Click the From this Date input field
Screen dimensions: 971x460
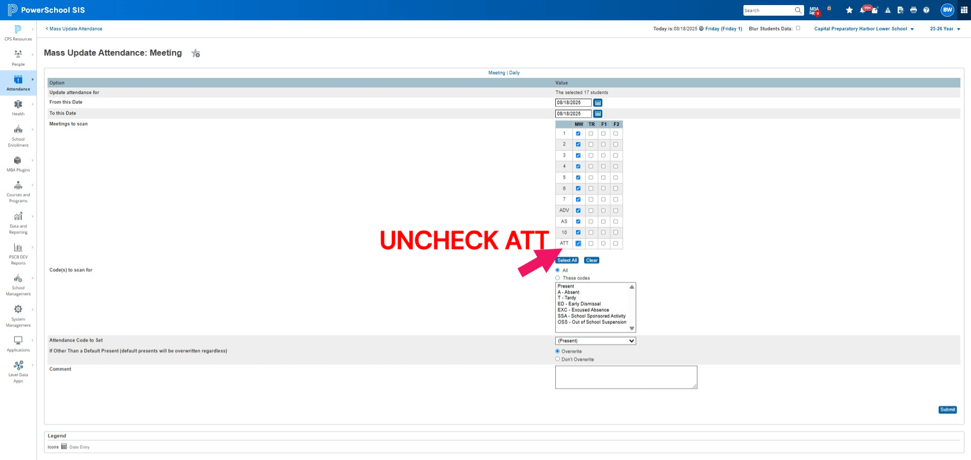coord(573,103)
